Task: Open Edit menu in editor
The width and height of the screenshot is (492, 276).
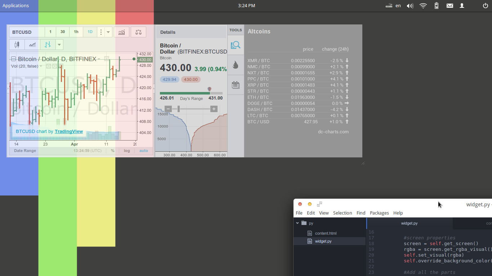Action: click(x=311, y=213)
